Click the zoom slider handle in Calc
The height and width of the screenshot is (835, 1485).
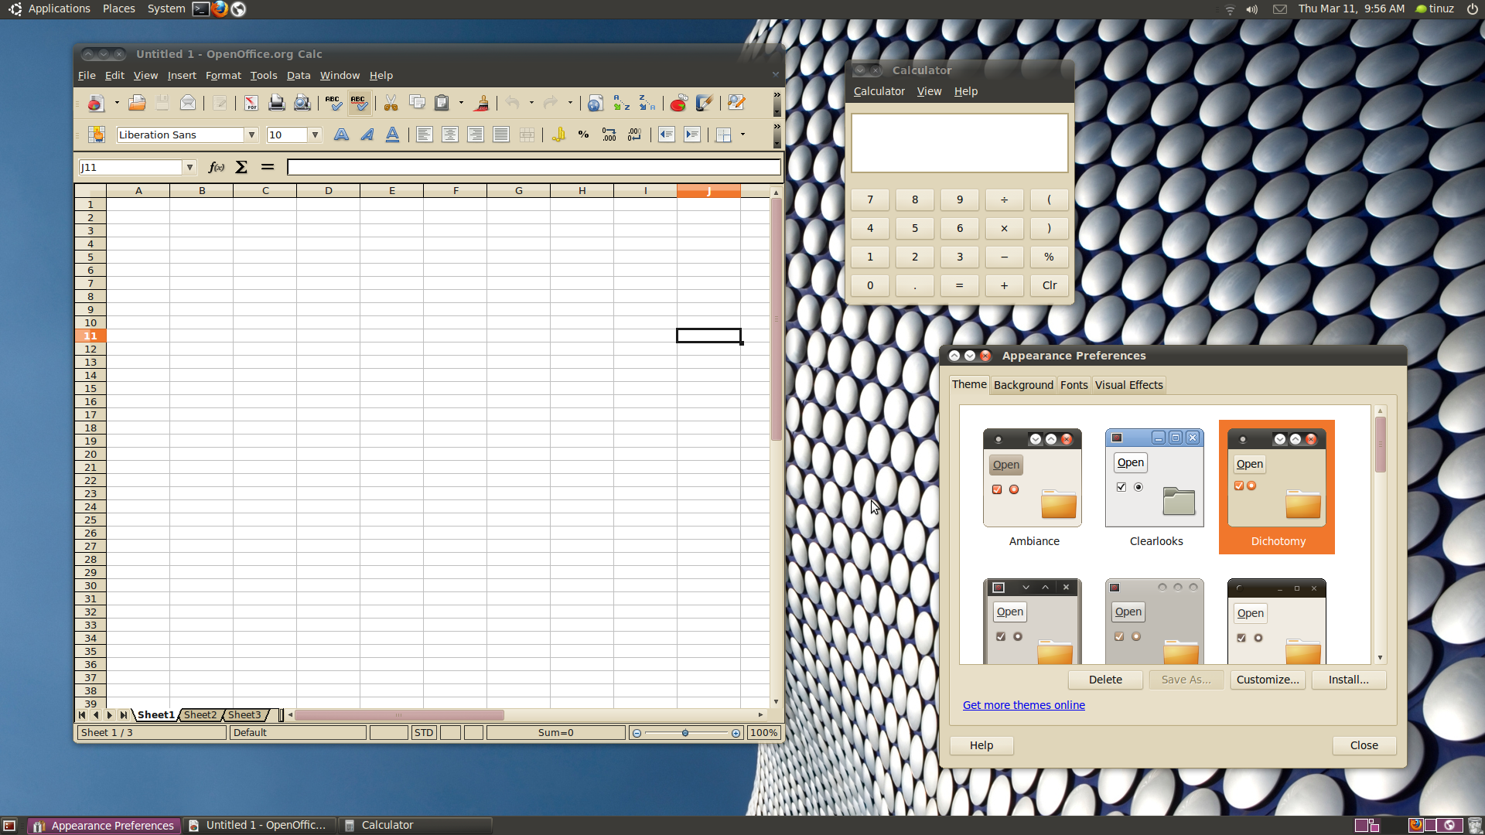(x=685, y=733)
